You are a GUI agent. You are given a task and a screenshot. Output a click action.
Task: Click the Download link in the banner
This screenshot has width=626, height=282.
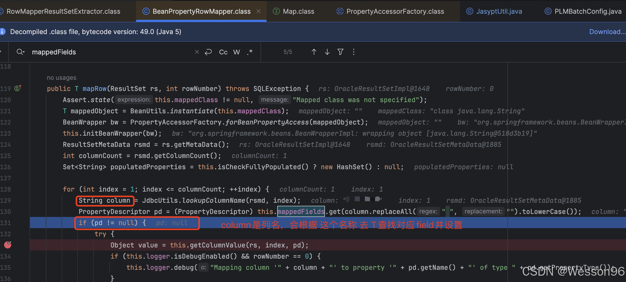coord(607,32)
